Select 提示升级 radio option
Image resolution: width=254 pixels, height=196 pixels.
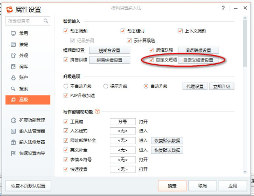click(106, 86)
